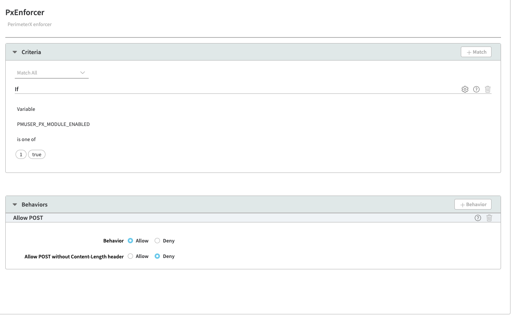Click the + Match button
This screenshot has height=317, width=512.
(x=476, y=52)
